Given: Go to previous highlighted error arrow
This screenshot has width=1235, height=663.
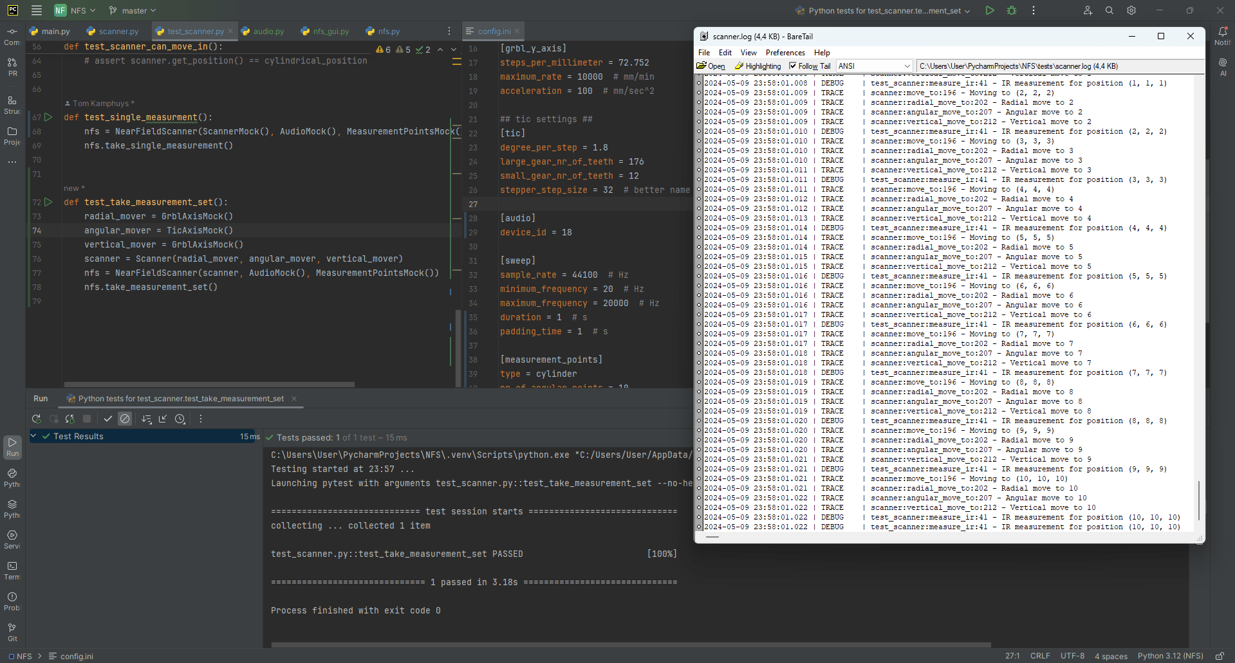Looking at the screenshot, I should [440, 50].
